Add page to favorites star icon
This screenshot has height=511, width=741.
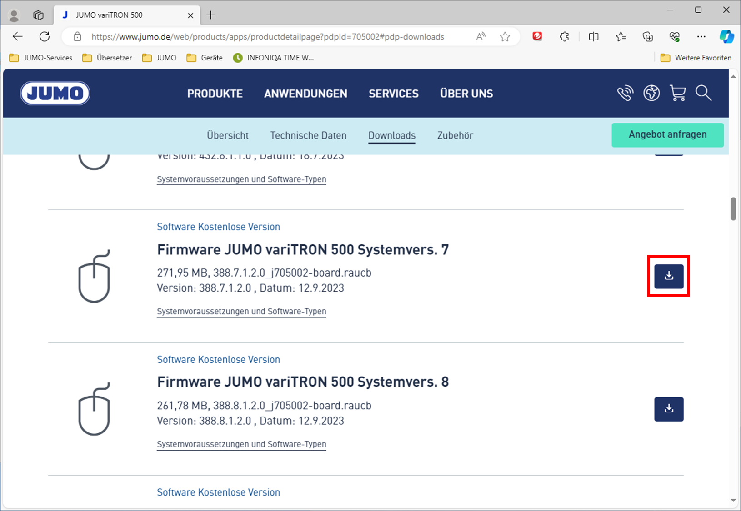[505, 37]
